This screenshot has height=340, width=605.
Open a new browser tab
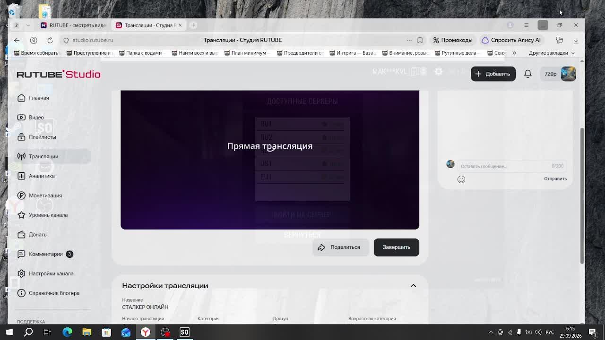point(193,25)
